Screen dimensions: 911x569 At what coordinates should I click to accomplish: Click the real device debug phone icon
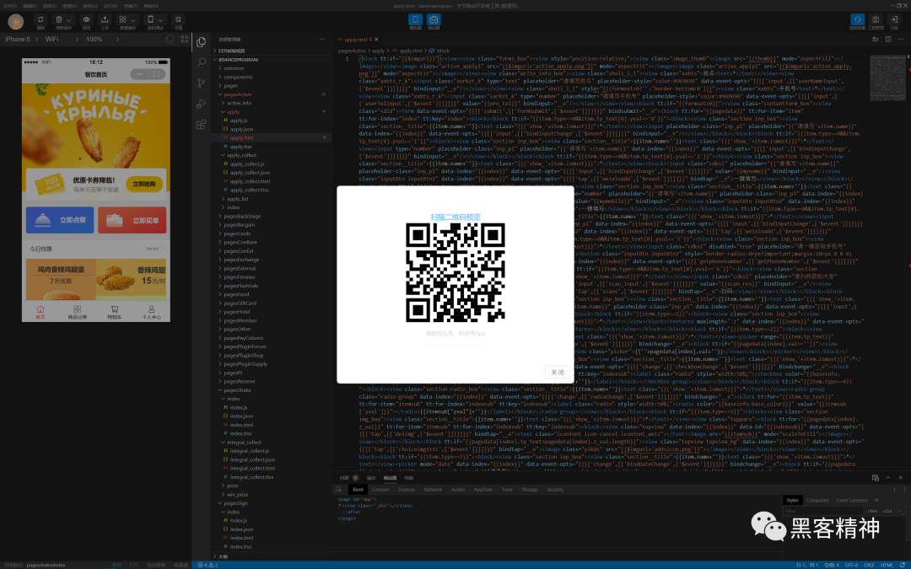(151, 19)
